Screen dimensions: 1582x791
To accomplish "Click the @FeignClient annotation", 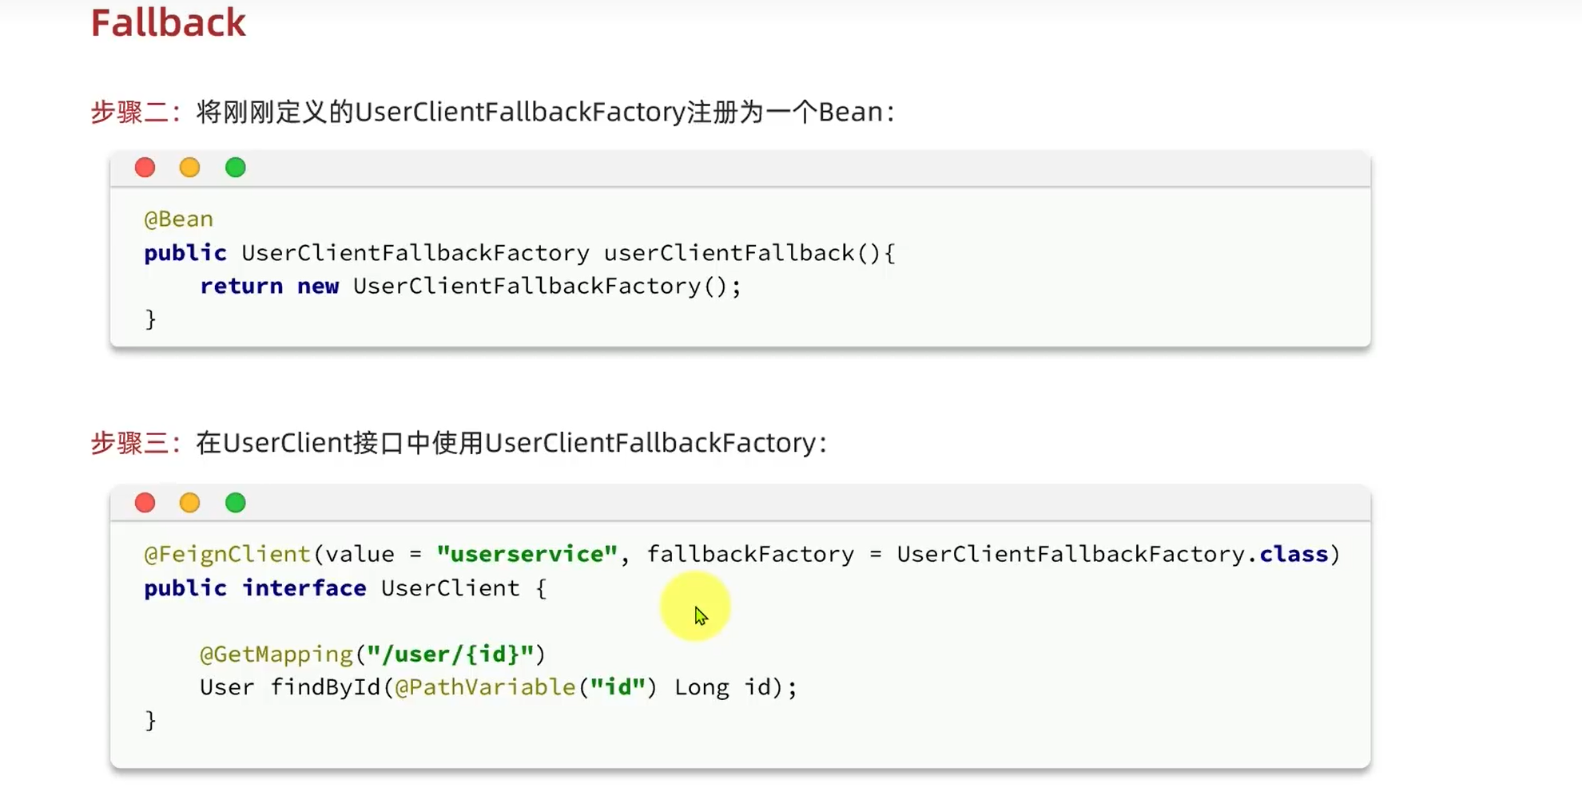I will (227, 554).
